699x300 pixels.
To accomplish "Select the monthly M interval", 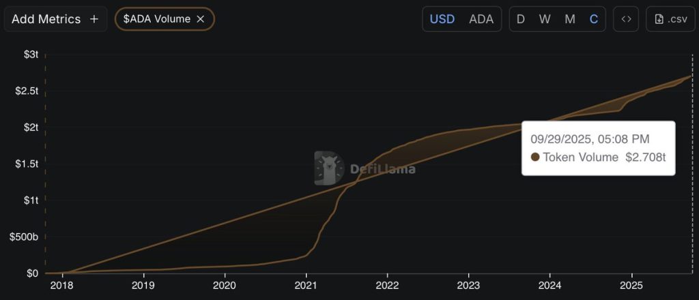I will pos(569,19).
